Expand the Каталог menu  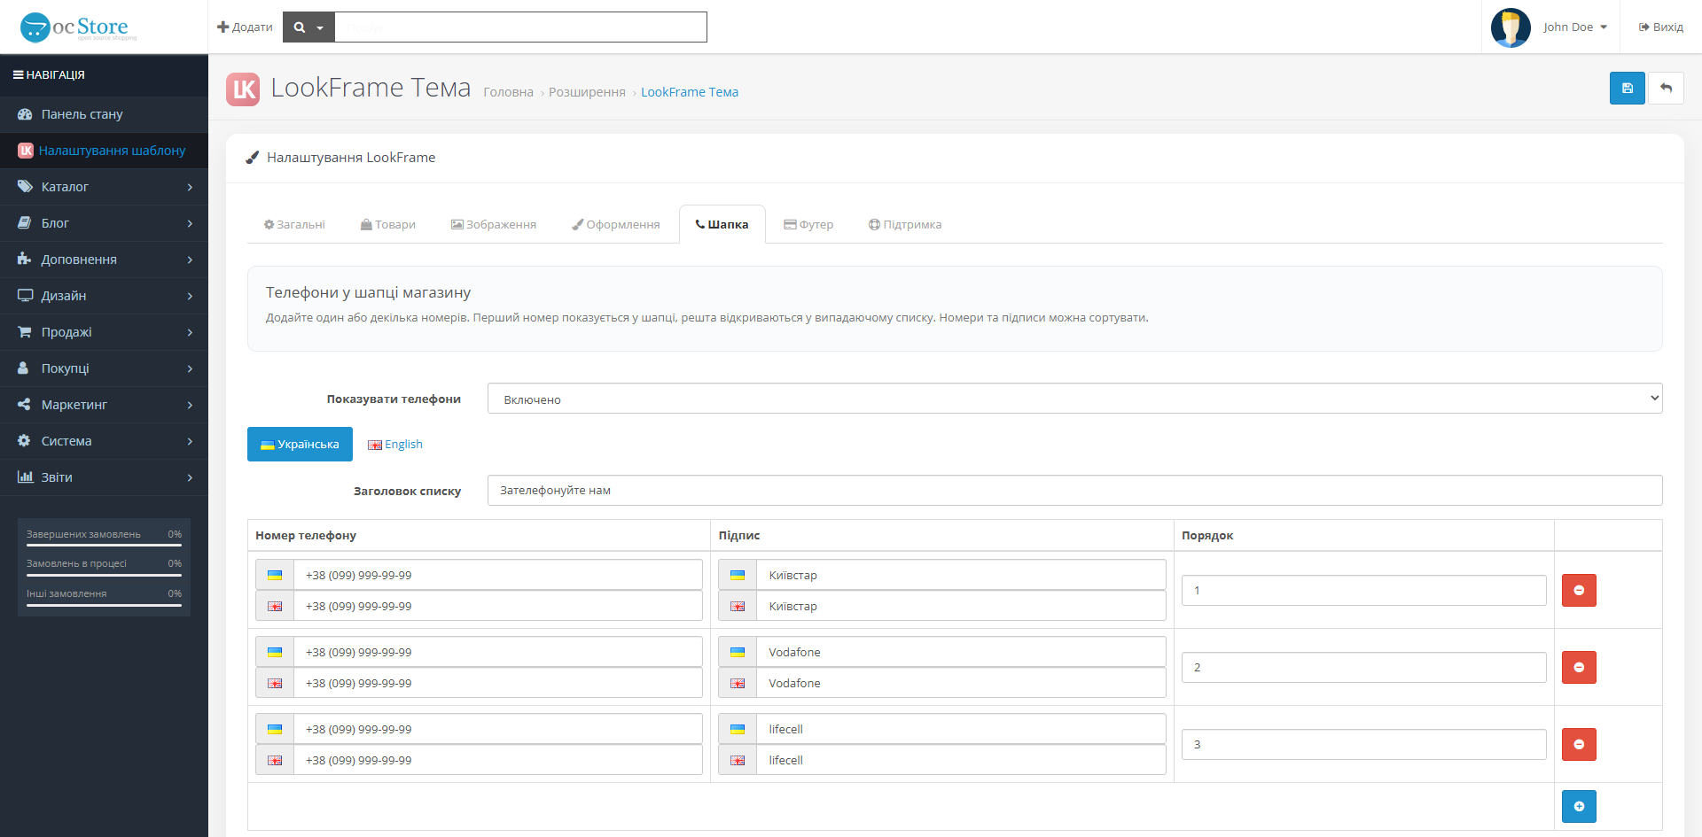(x=104, y=187)
